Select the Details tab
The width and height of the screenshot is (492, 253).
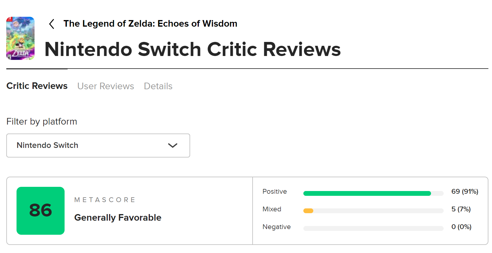pyautogui.click(x=158, y=86)
